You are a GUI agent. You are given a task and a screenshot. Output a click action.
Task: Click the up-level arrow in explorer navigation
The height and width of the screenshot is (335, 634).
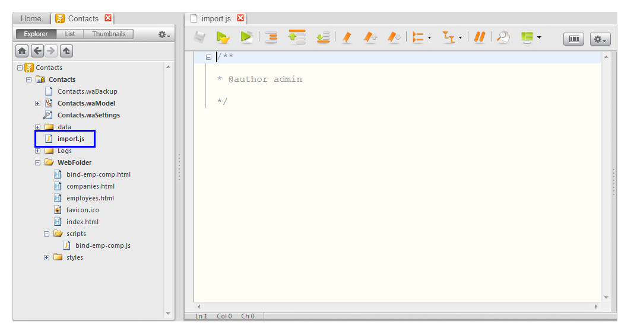point(66,51)
